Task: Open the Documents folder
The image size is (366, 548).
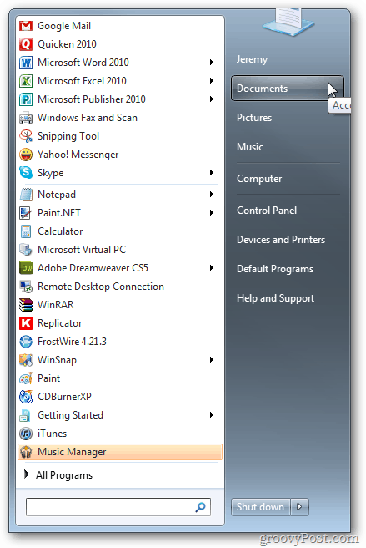Action: coord(287,89)
